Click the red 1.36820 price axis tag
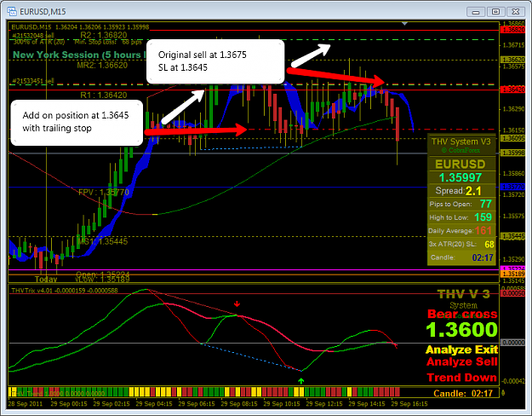This screenshot has width=532, height=416. pyautogui.click(x=512, y=30)
